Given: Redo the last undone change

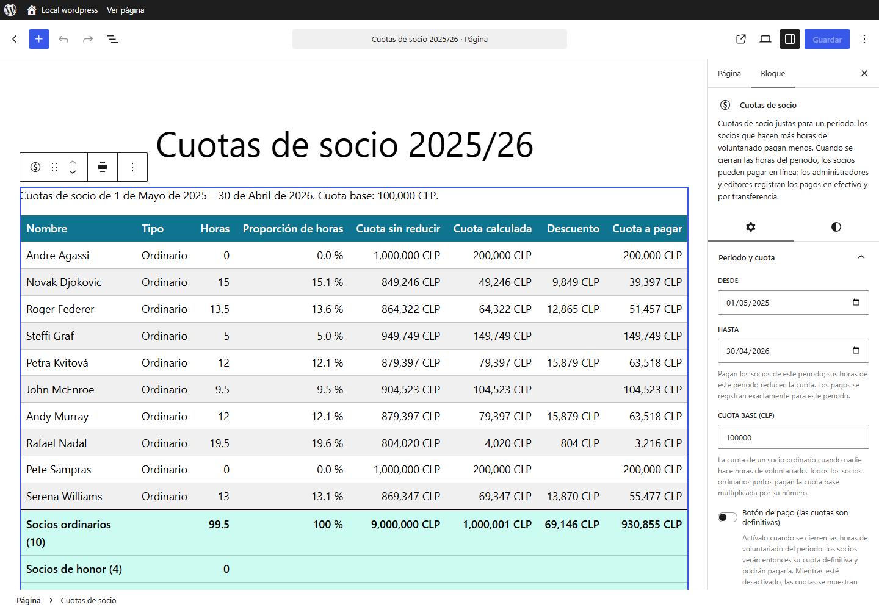Looking at the screenshot, I should click(x=88, y=39).
